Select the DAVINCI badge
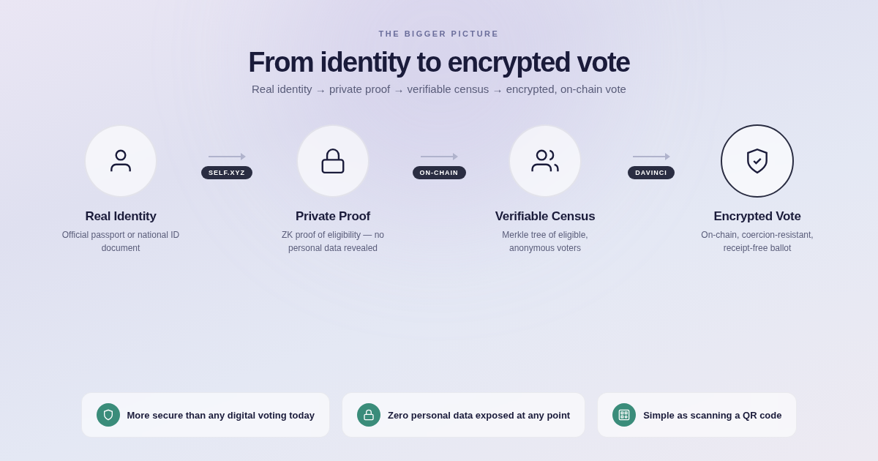The image size is (878, 461). click(651, 173)
